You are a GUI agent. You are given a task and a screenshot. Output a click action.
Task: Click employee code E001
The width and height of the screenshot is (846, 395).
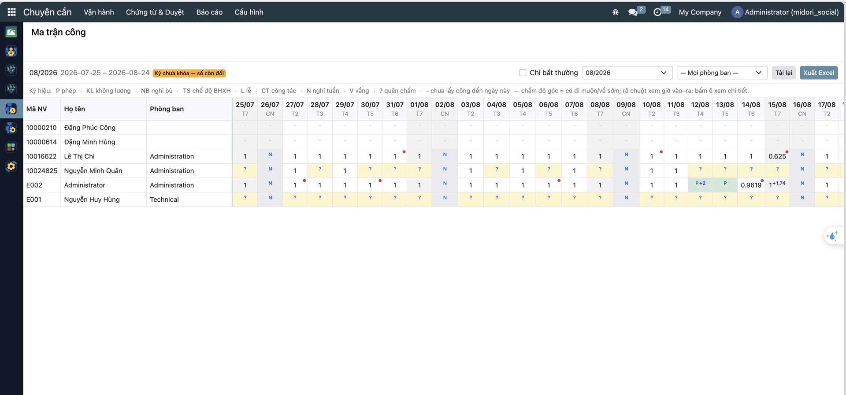[33, 199]
